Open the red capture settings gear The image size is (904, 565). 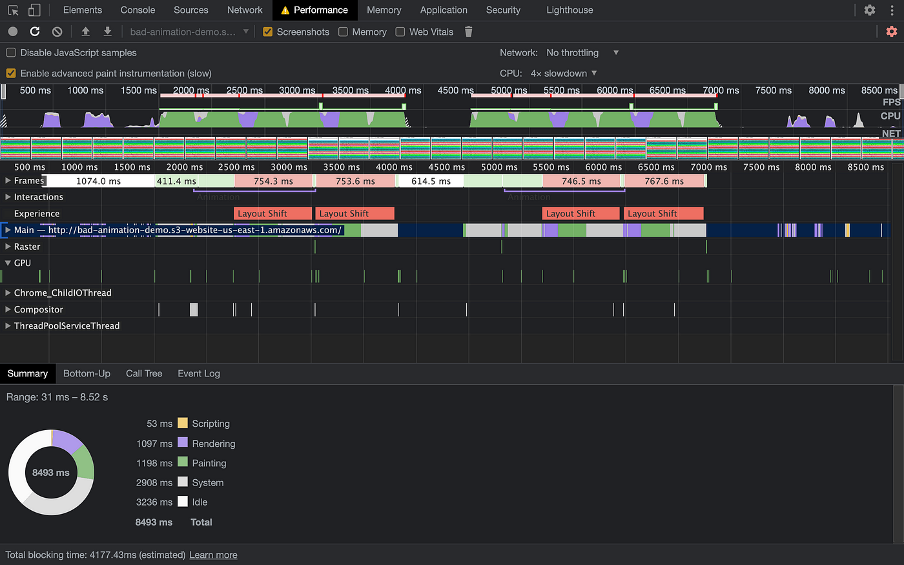[x=892, y=32]
